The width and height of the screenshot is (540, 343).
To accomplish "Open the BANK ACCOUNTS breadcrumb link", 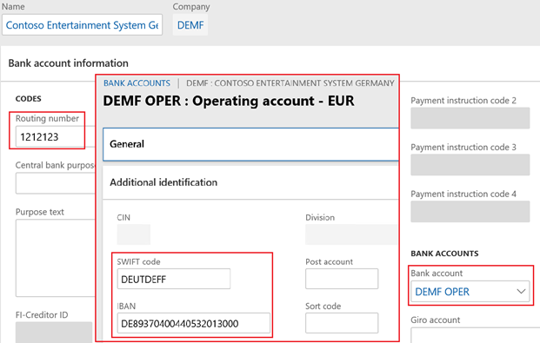I will point(137,83).
